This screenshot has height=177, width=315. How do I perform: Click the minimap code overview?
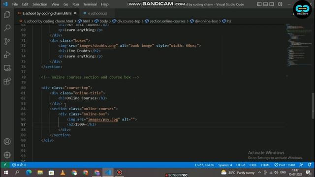click(299, 45)
